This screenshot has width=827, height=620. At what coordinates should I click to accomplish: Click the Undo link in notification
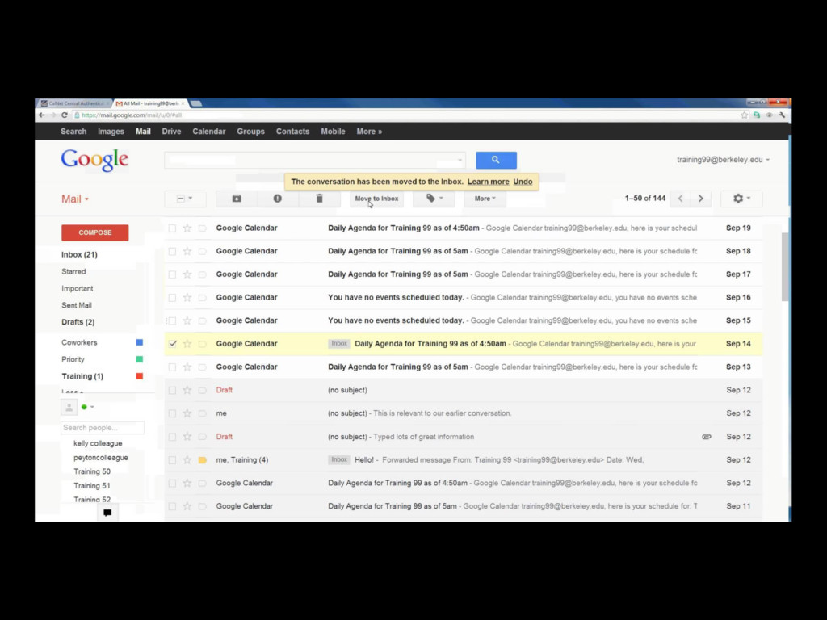click(x=523, y=182)
